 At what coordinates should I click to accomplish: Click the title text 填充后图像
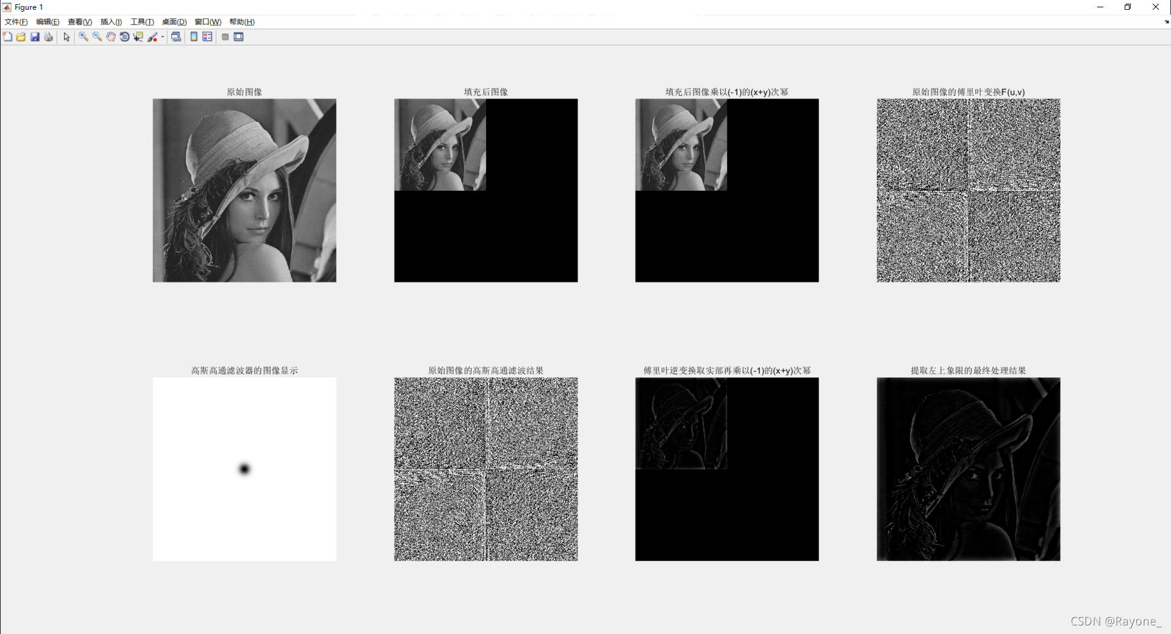(x=485, y=92)
